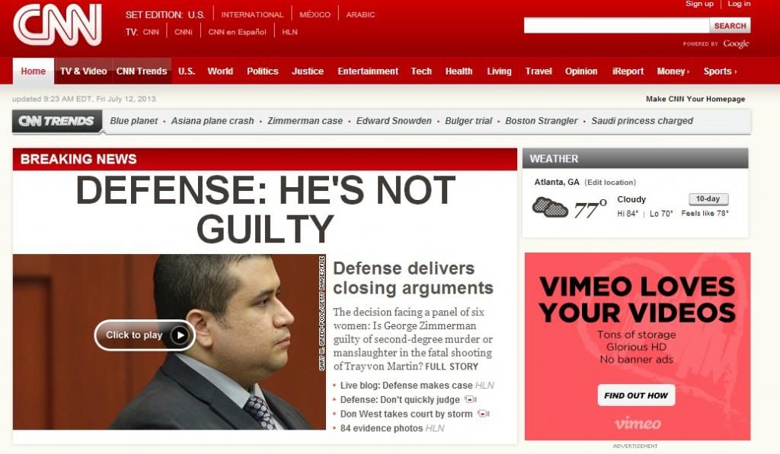Click the 77° temperature reading
This screenshot has height=454, width=780.
tap(590, 208)
